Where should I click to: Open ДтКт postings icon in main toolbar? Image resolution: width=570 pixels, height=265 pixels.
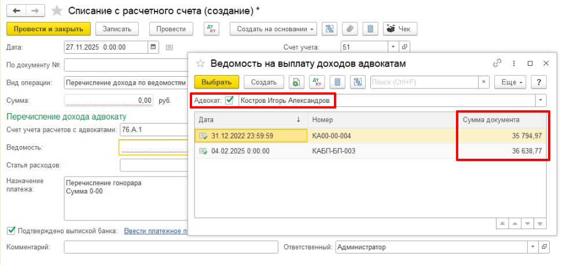coord(212,29)
